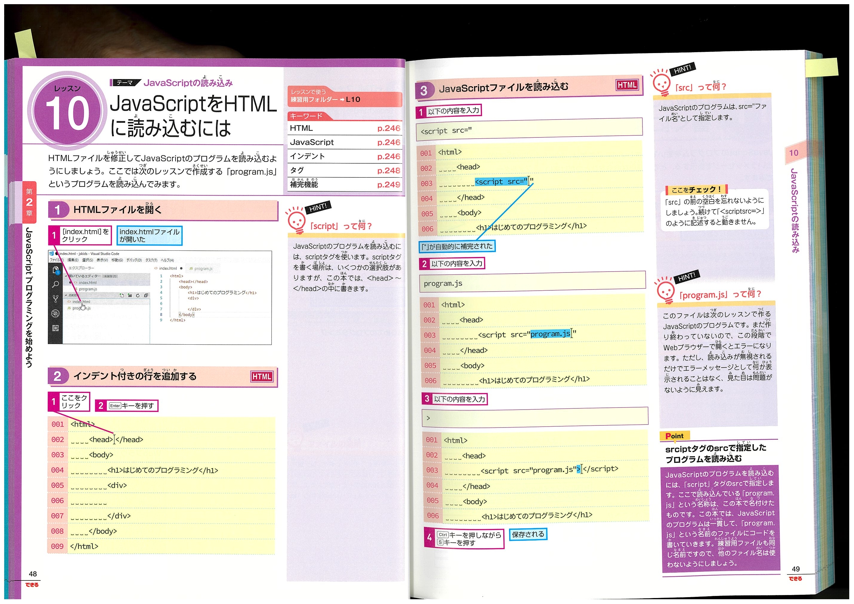Open the タスク(T) menu
The image size is (854, 604).
[151, 260]
